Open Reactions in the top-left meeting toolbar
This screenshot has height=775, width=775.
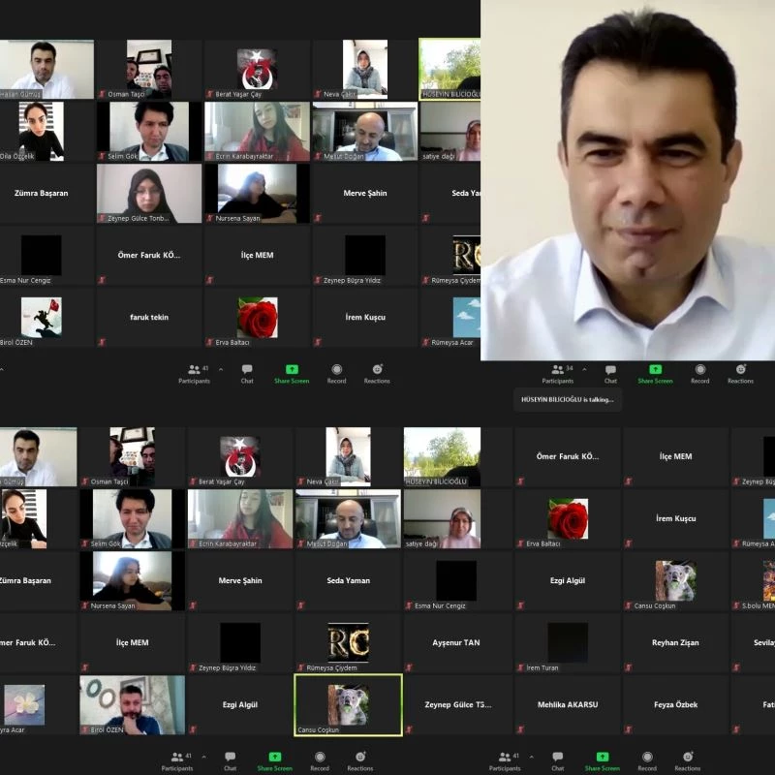377,373
